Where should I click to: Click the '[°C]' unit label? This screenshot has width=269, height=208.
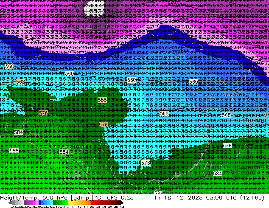coord(98,198)
